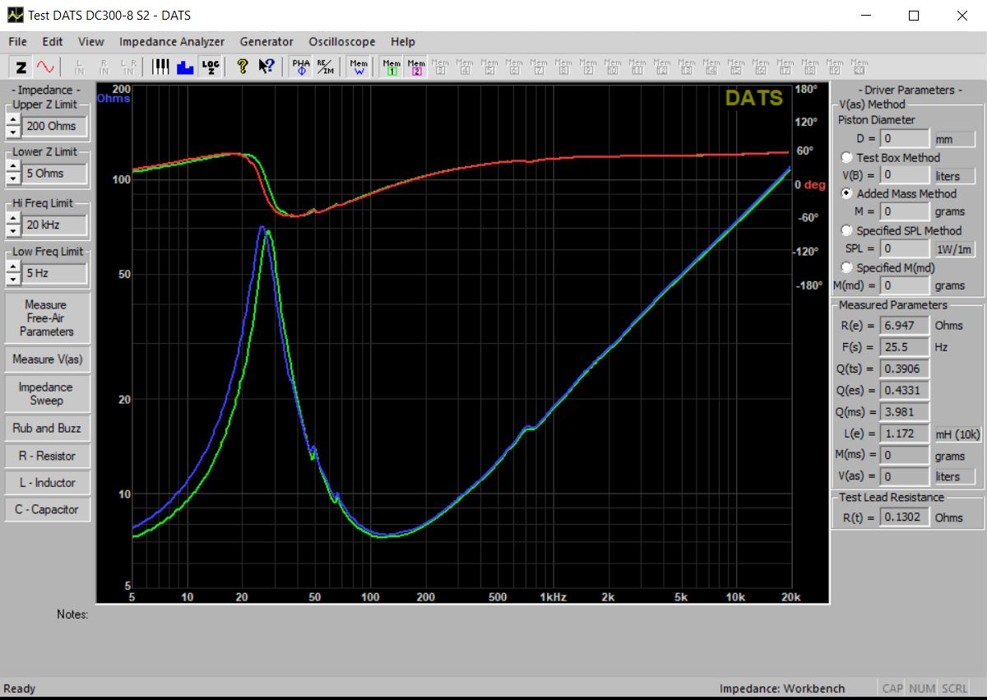The height and width of the screenshot is (700, 987).
Task: Click the RE/IM toolbar icon
Action: (x=325, y=67)
